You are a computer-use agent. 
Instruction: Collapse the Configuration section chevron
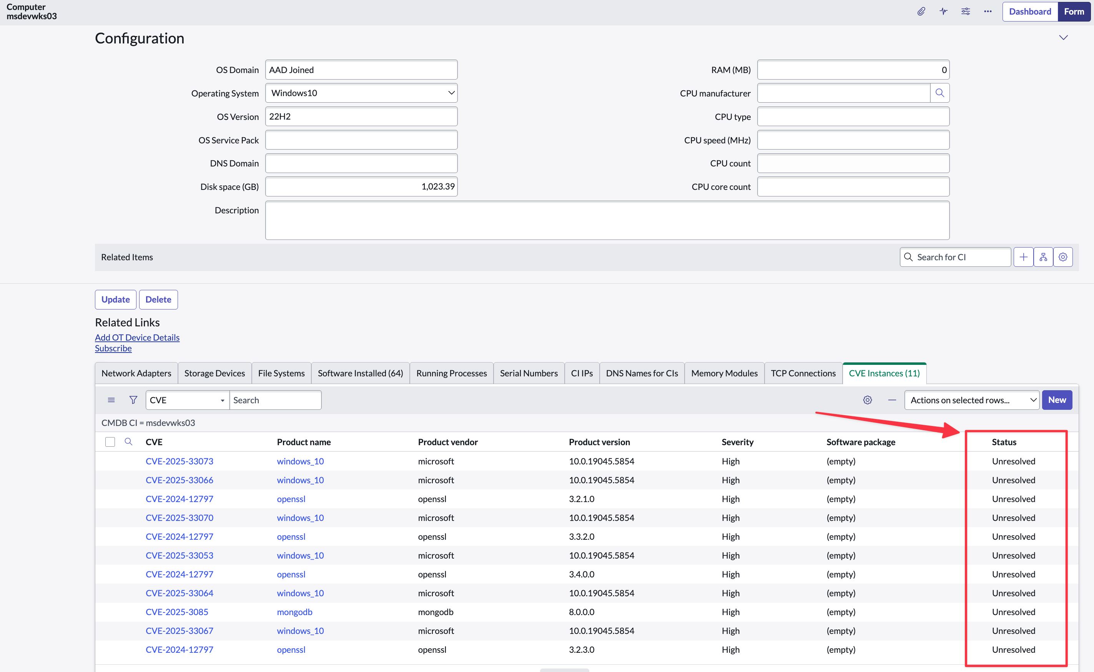point(1063,38)
